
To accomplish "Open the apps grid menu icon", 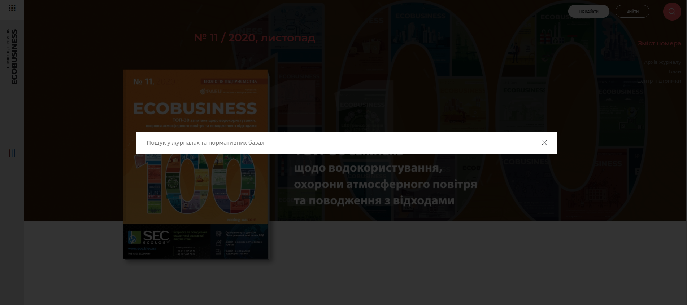I will (x=12, y=8).
